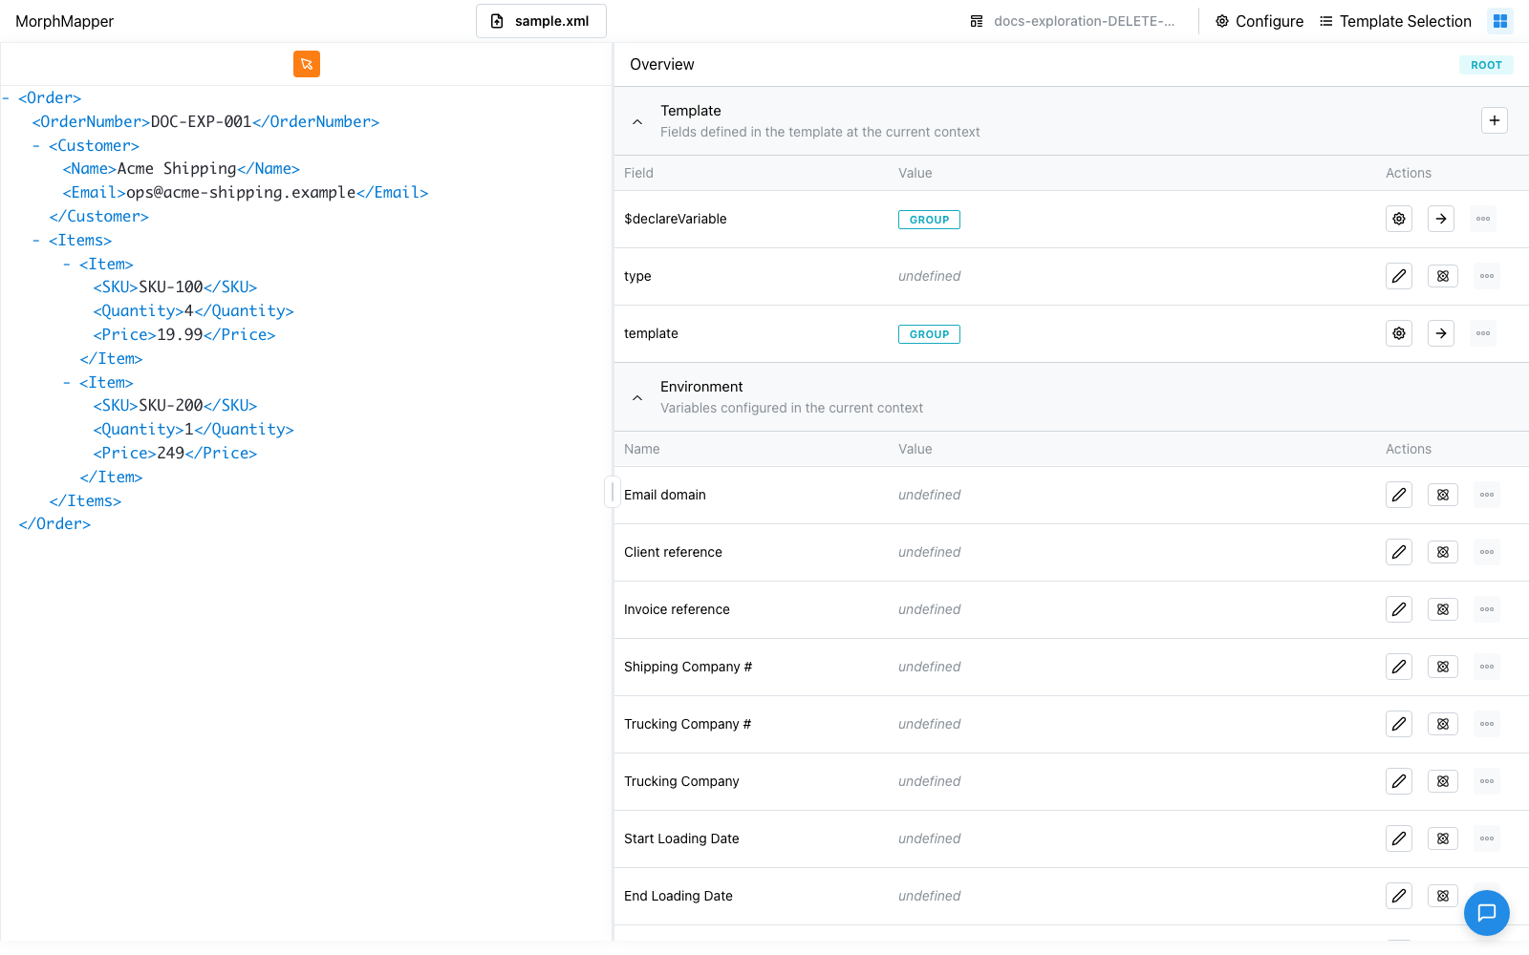This screenshot has width=1529, height=955.
Task: Open the Configure menu
Action: pos(1260,21)
